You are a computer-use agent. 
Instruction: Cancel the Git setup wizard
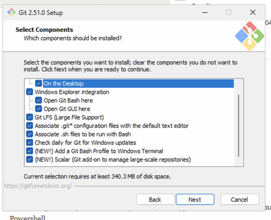click(x=240, y=200)
